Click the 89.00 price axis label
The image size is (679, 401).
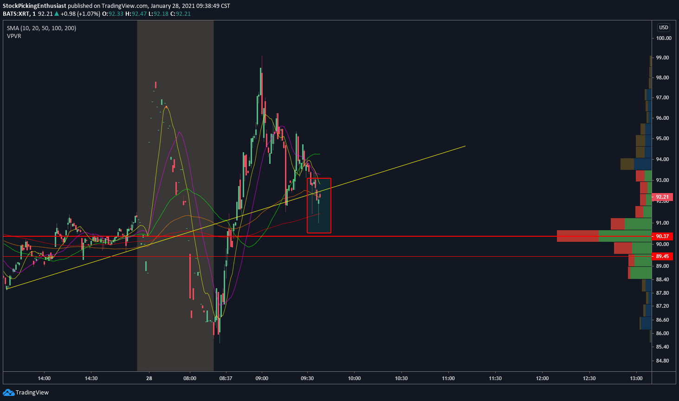coord(662,266)
